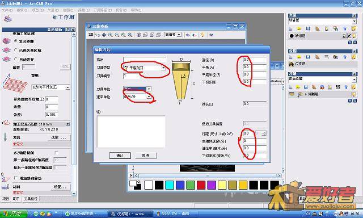The width and height of the screenshot is (363, 218).
Task: Click the origin axes icon in 3D toolbar
Action: [195, 35]
